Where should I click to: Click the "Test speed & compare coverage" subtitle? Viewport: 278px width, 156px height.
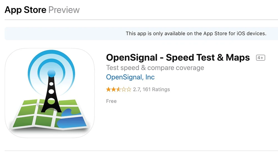point(155,68)
